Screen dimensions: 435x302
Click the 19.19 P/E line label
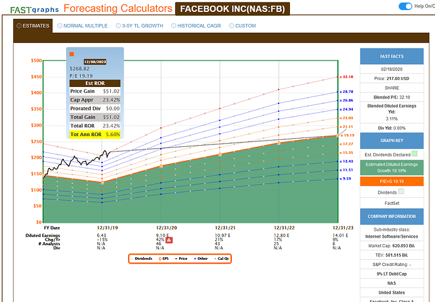coord(347,136)
